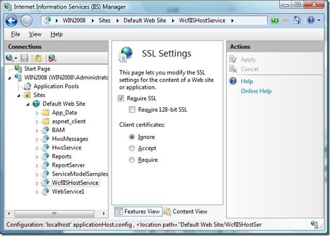Enable Require 128-bit SSL checkbox
This screenshot has height=236, width=330.
(x=132, y=110)
